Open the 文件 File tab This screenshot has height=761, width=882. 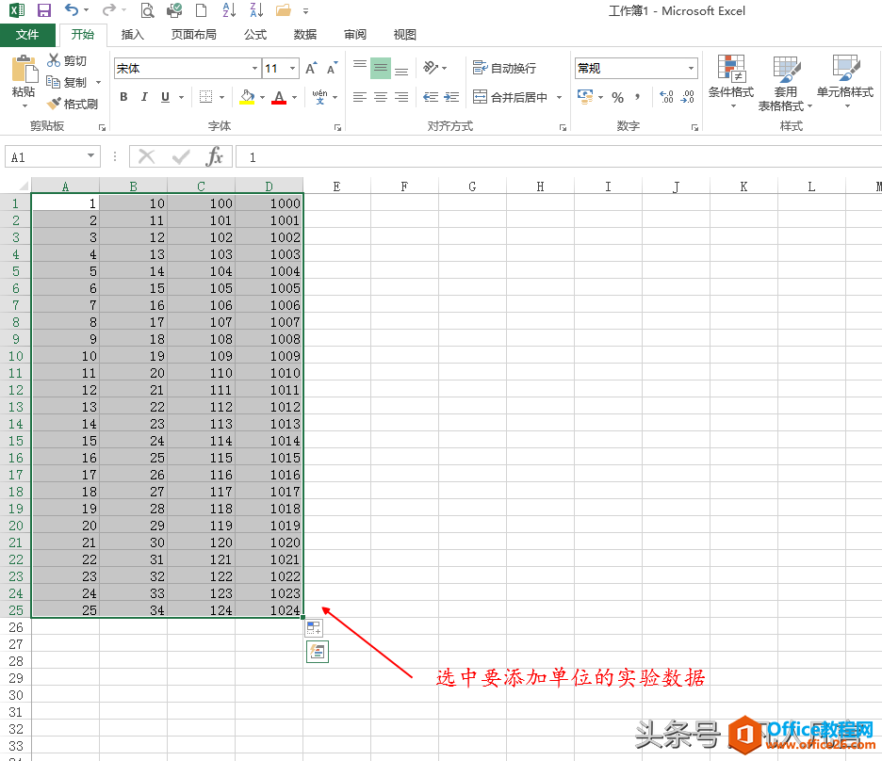click(x=27, y=34)
